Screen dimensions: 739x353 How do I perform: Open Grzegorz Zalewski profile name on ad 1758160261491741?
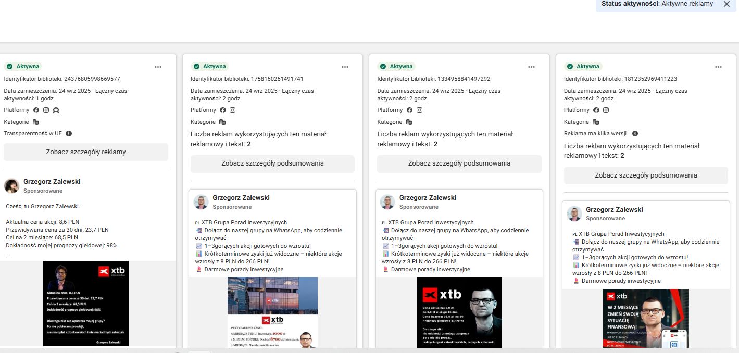click(x=241, y=198)
